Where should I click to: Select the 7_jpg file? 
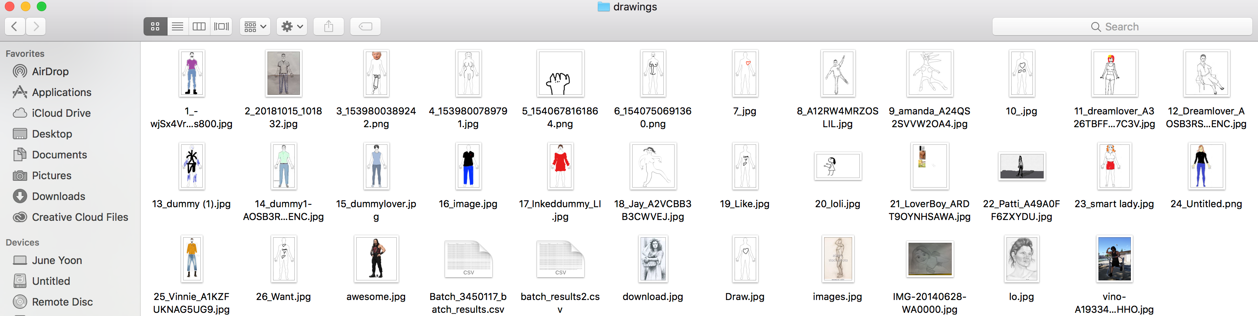pyautogui.click(x=745, y=73)
